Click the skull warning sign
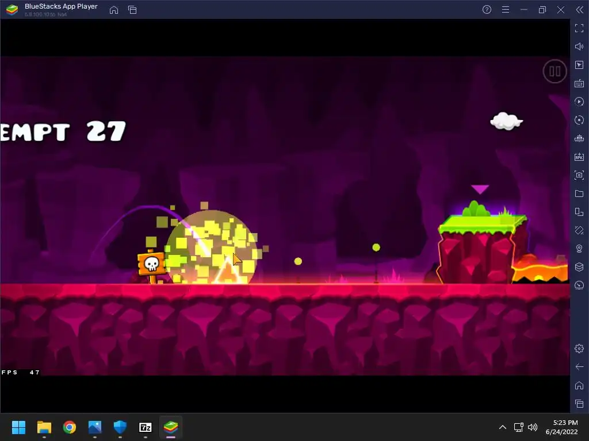Image resolution: width=589 pixels, height=441 pixels. [x=151, y=264]
